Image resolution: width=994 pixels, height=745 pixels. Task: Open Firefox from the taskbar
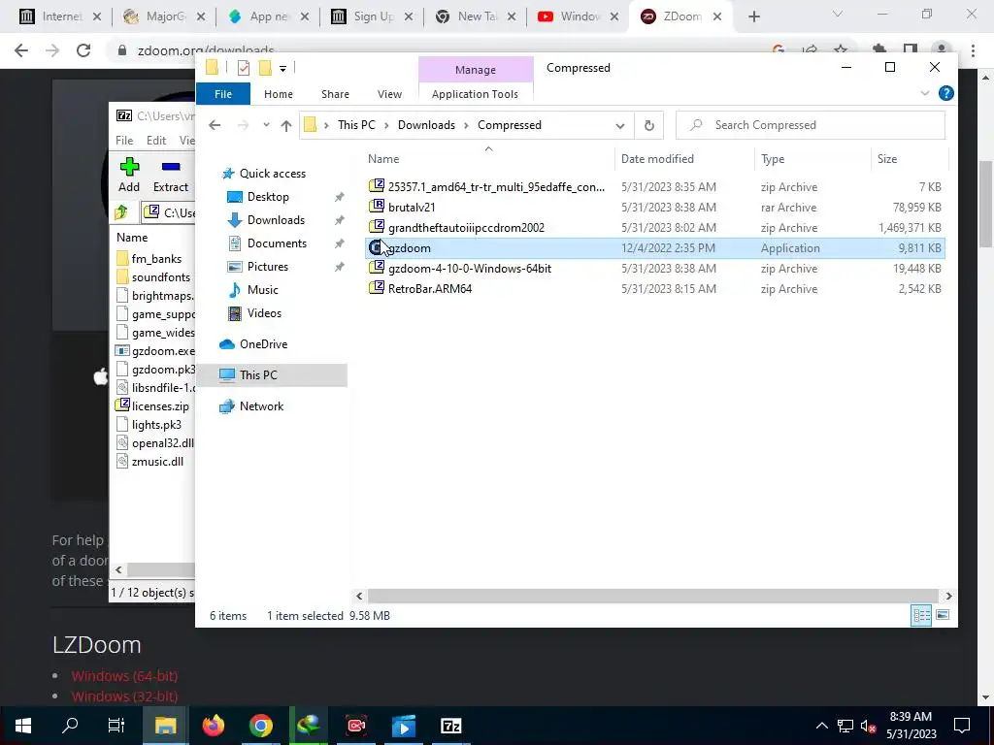[x=214, y=726]
